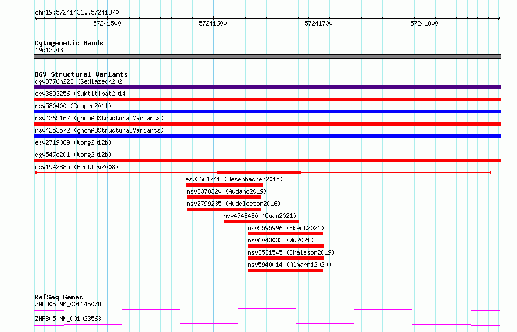Viewport: 517px width, 332px height.
Task: Open nsv3378320 (Audano2019) label
Action: click(x=227, y=191)
